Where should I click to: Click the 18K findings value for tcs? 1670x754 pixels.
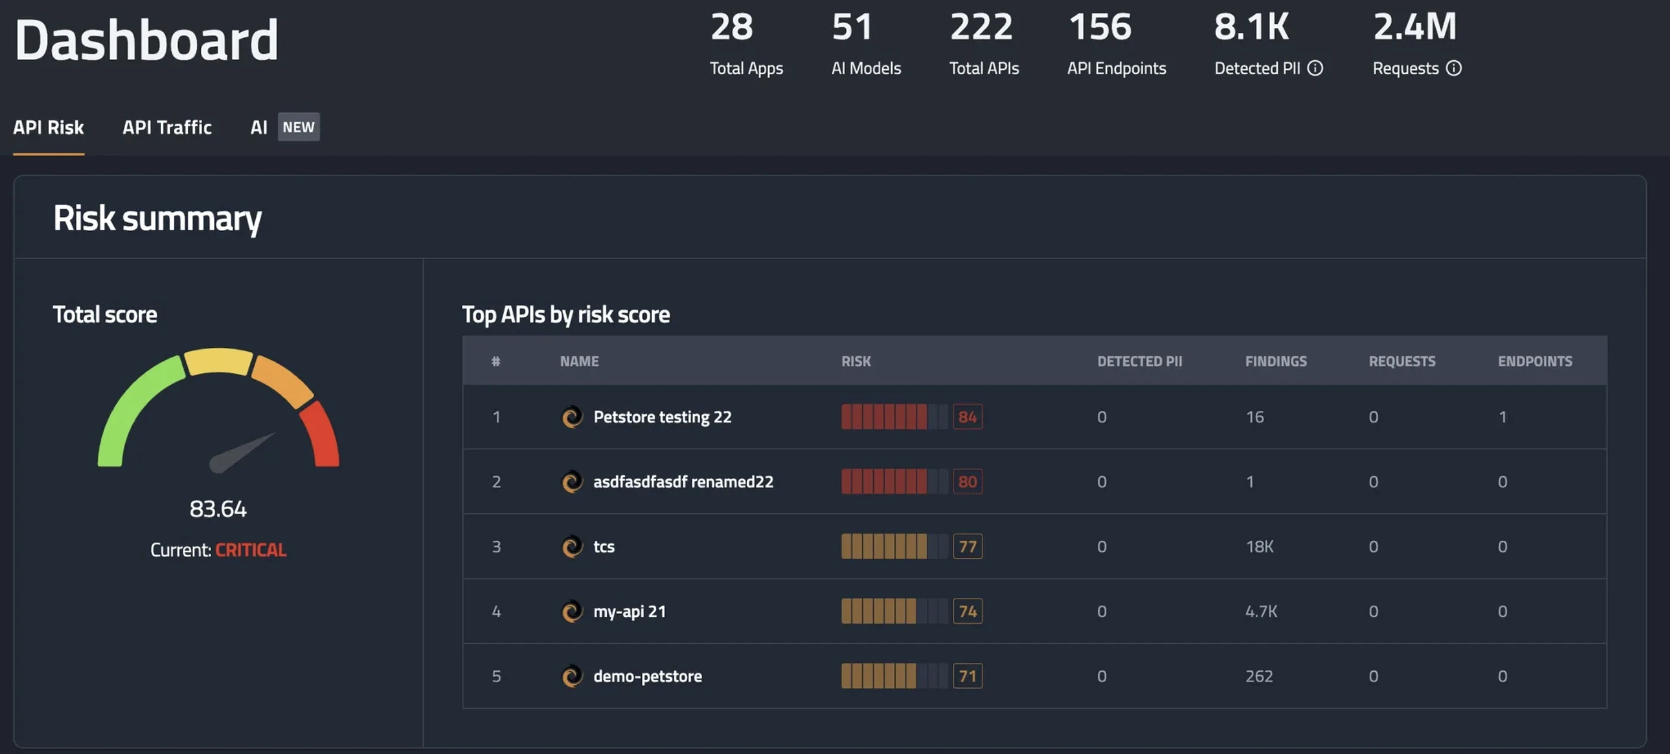1258,546
